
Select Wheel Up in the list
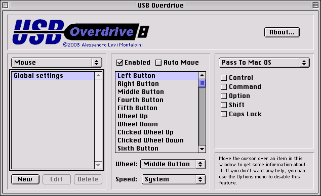[157, 116]
